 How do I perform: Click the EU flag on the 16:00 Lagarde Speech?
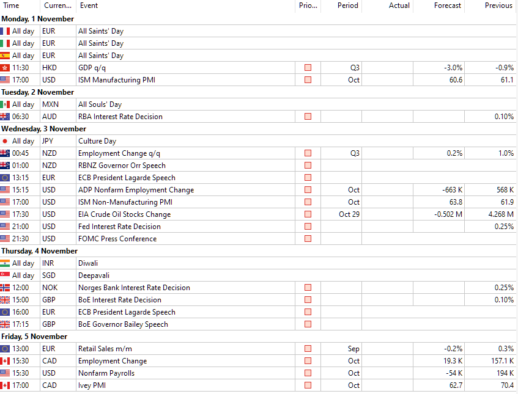pyautogui.click(x=5, y=312)
